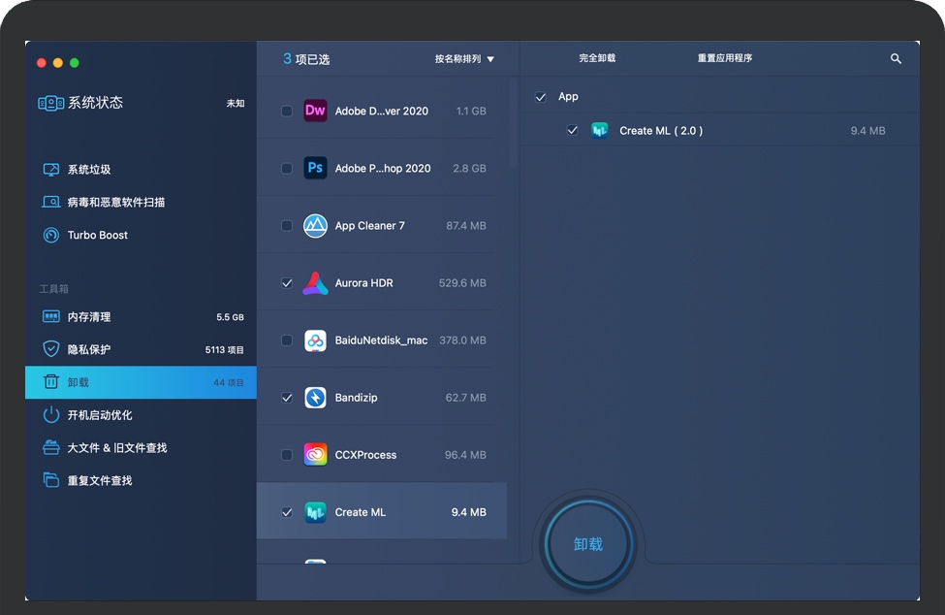This screenshot has width=945, height=615.
Task: Click the BaiduNetdisk_mac app icon
Action: point(315,340)
